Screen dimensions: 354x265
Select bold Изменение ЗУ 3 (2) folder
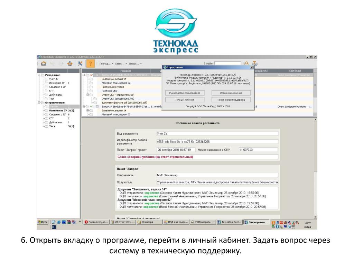coord(62,110)
